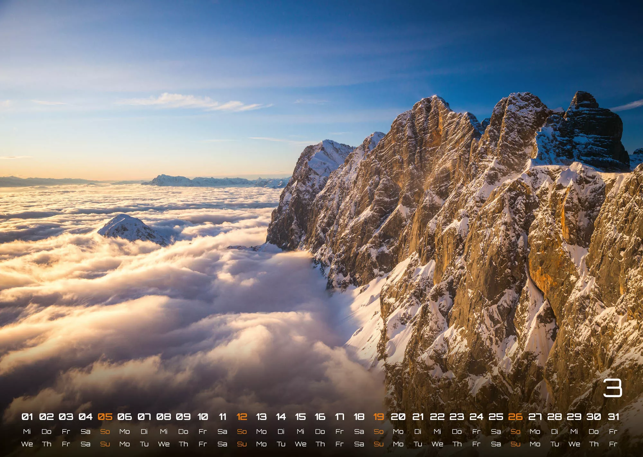Click the date 10
This screenshot has height=457, width=643.
point(203,417)
